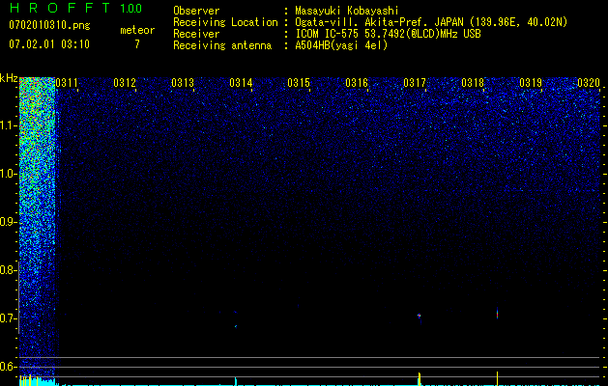The image size is (608, 386).
Task: Click the Observer label
Action: [x=196, y=11]
